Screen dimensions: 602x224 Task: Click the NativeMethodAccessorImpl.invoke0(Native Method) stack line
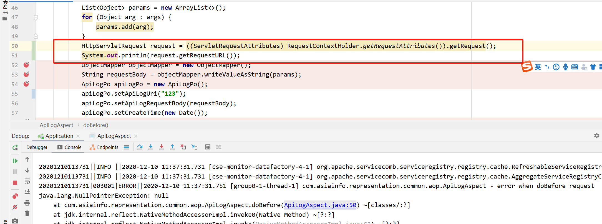point(194,215)
